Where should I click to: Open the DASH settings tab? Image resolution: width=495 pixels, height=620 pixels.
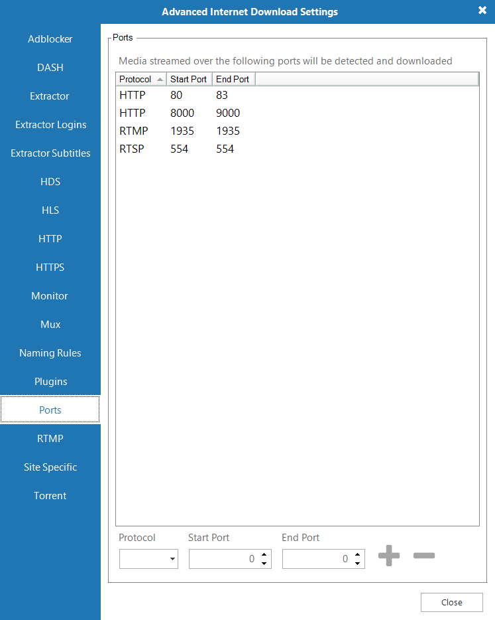pos(50,67)
